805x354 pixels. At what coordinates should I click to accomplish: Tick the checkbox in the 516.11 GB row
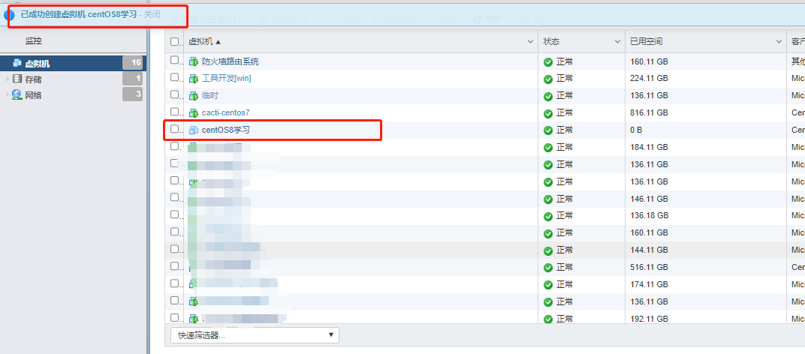coord(174,265)
